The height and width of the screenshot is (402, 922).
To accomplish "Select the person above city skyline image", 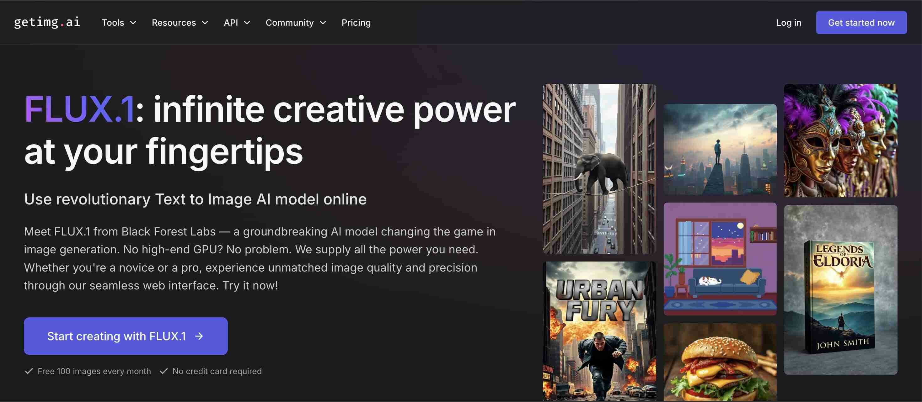I will [720, 149].
